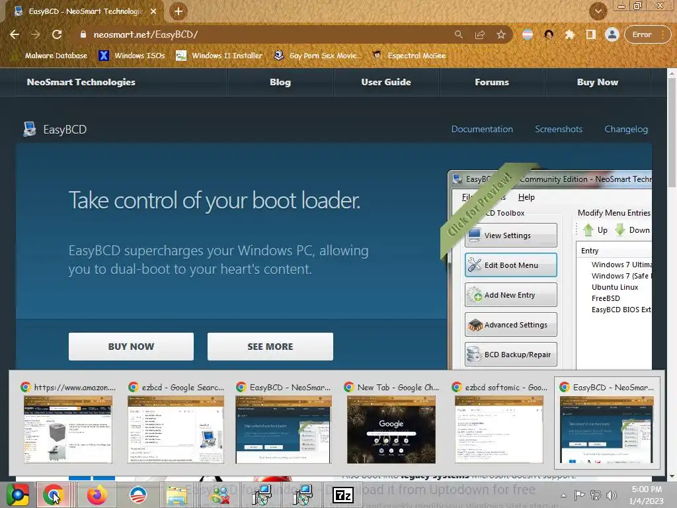The image size is (677, 508).
Task: Click the Help menu in preview image
Action: tap(526, 197)
